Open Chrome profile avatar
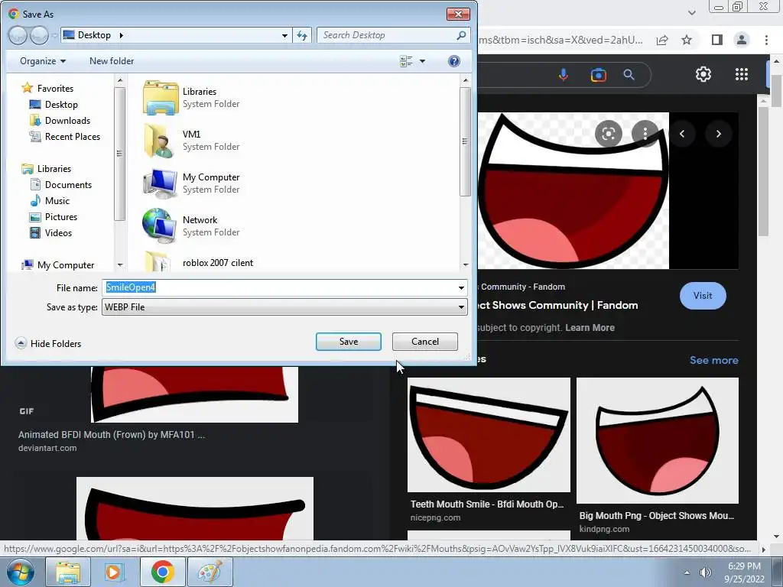This screenshot has height=587, width=783. coord(742,40)
